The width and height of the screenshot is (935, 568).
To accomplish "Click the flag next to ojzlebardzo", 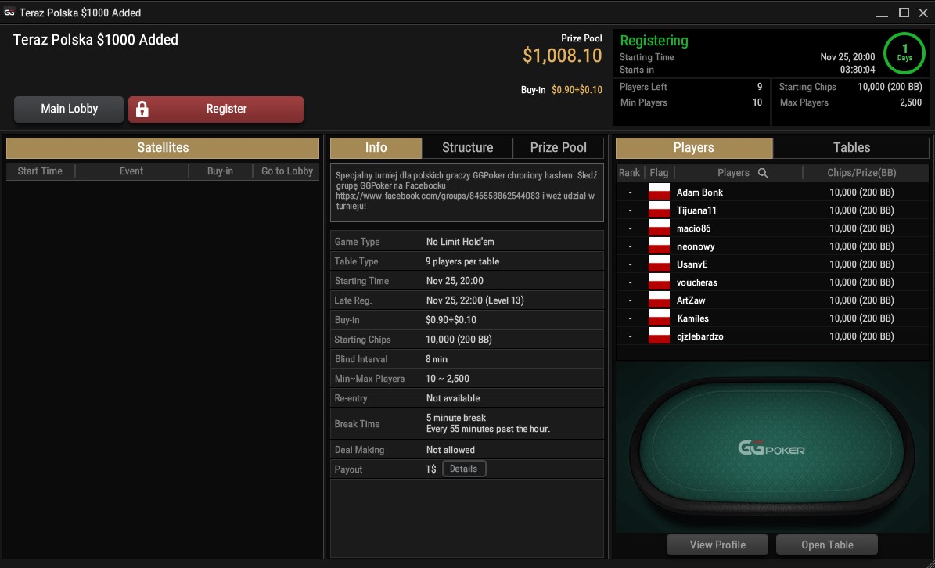I will coord(659,336).
